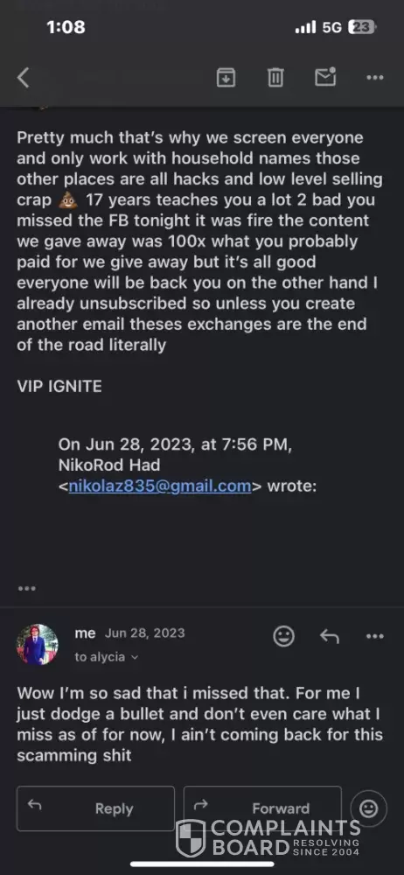Viewport: 404px width, 875px height.
Task: Archive this email with the archive icon
Action: pyautogui.click(x=226, y=78)
